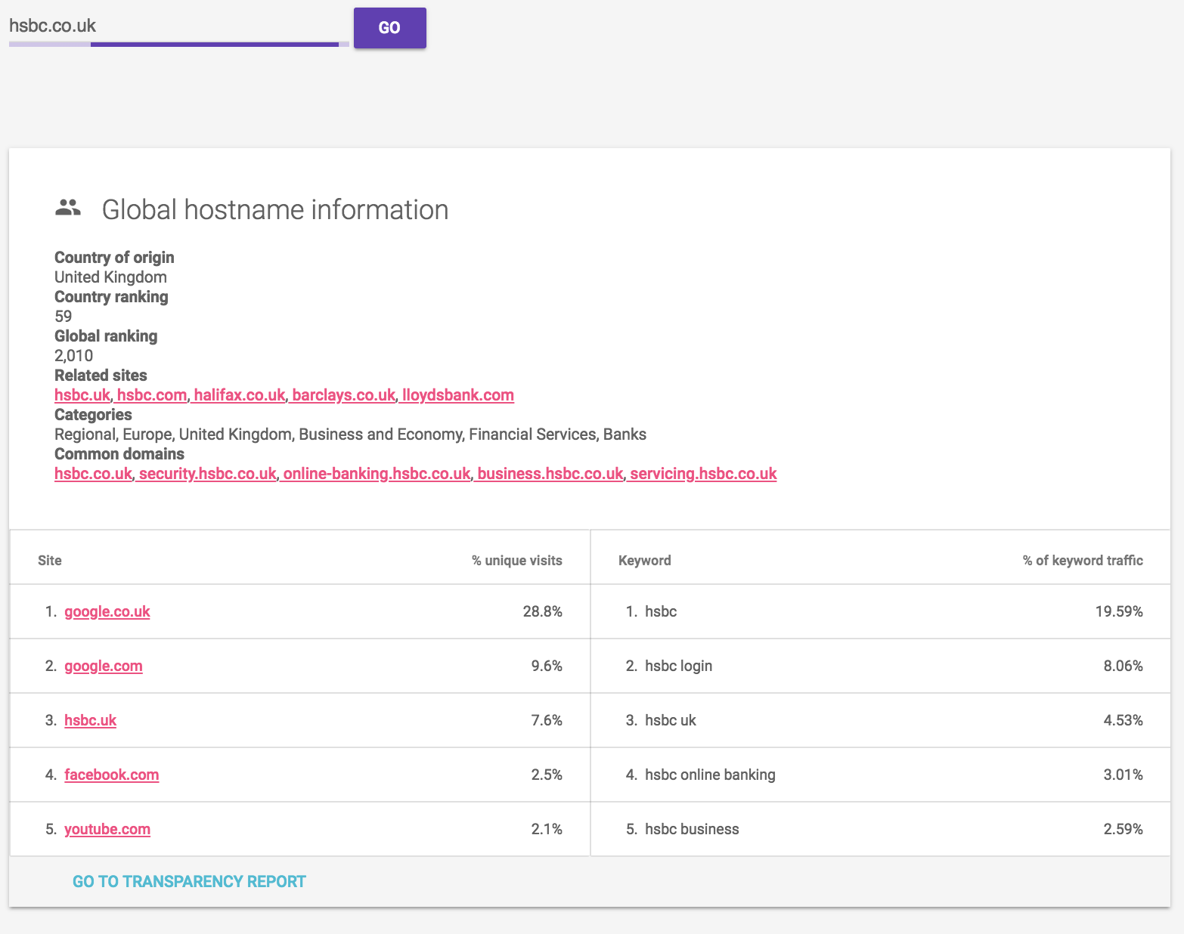This screenshot has height=934, width=1184.
Task: Select the 28.8% unique visits value
Action: click(543, 611)
